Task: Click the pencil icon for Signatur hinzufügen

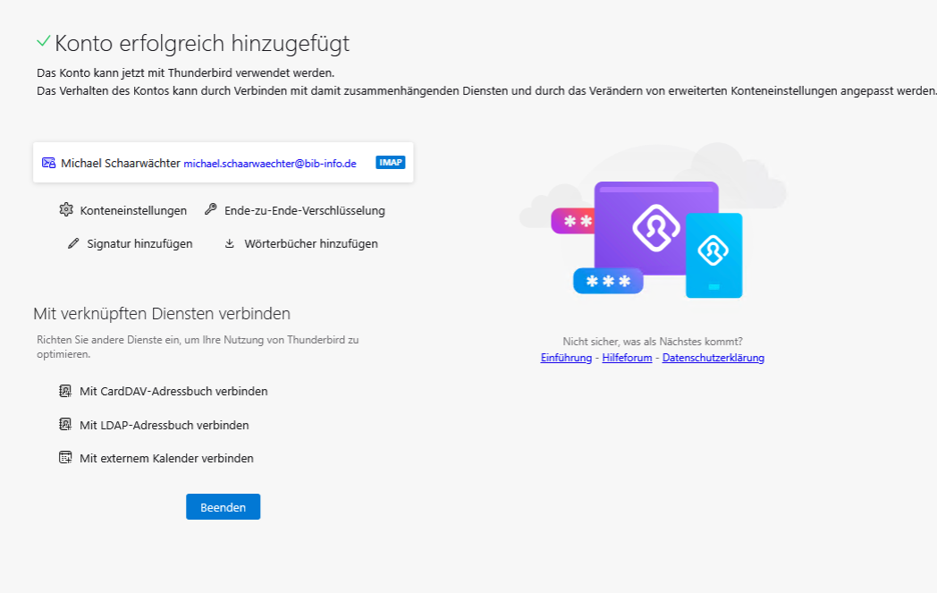Action: [73, 243]
